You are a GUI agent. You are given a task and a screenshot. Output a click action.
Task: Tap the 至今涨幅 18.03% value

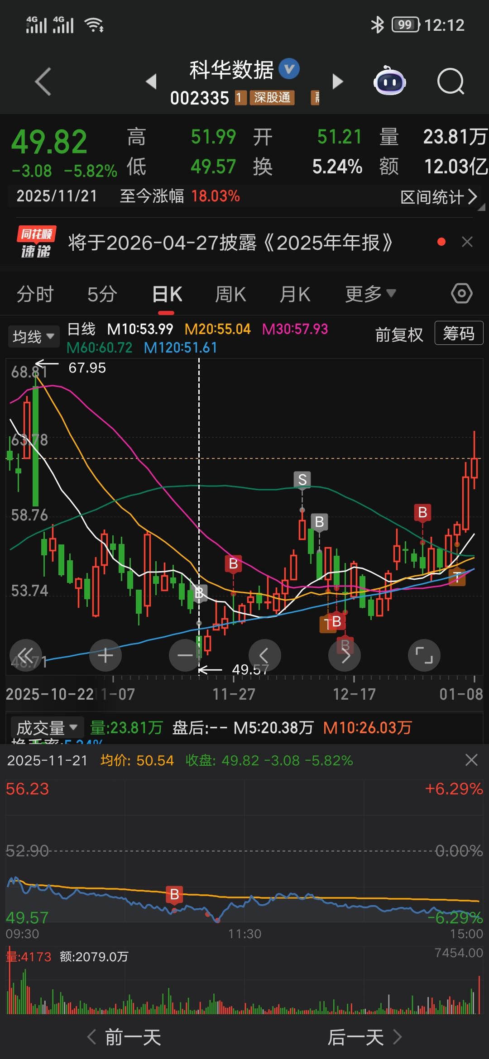pyautogui.click(x=216, y=196)
